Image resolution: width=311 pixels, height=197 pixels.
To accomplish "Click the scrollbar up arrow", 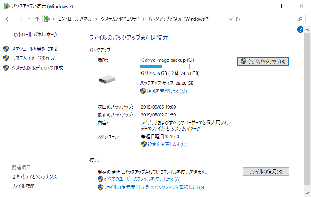I will coord(307,30).
